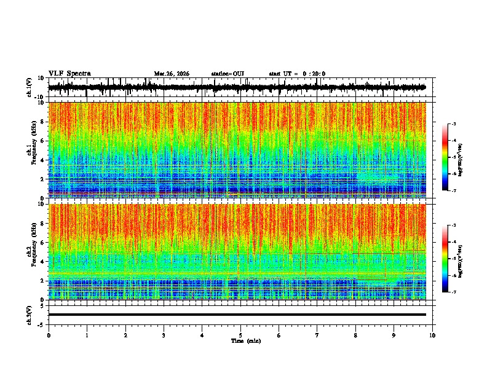Click the "-5" tick on ch.3(V) axis
Image resolution: width=487 pixels, height=376 pixels.
click(41, 325)
